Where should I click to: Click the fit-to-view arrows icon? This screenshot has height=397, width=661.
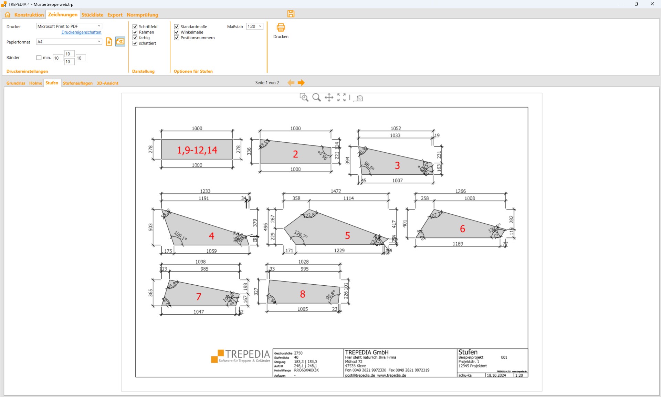342,98
